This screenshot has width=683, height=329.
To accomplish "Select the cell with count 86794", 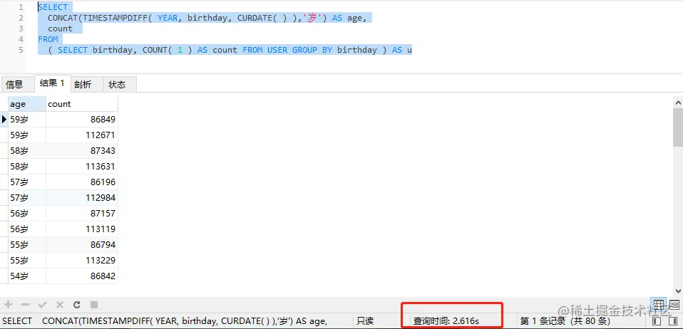I will click(82, 244).
